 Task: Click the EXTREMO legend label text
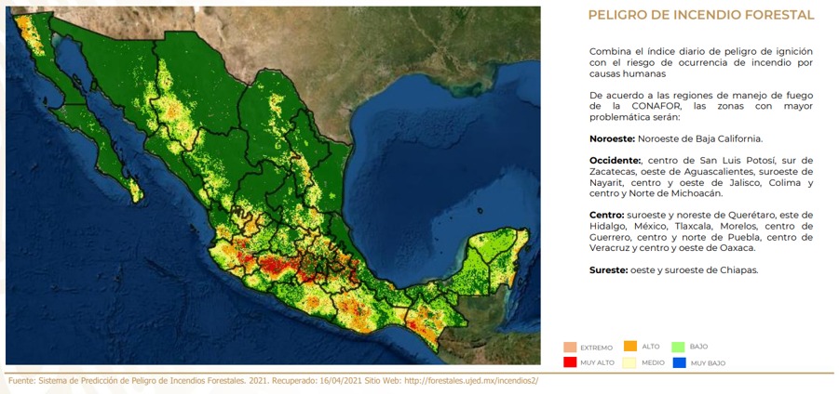[x=596, y=348]
